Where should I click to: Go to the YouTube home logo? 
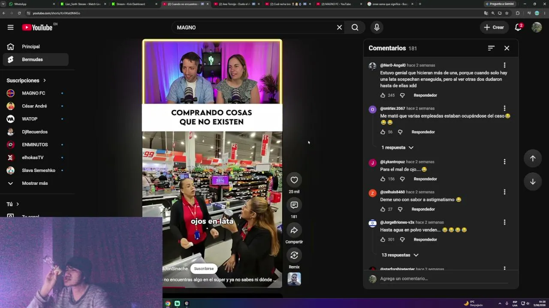click(x=37, y=27)
